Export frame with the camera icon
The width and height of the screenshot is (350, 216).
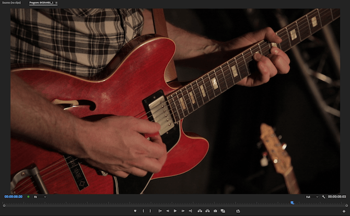click(215, 211)
